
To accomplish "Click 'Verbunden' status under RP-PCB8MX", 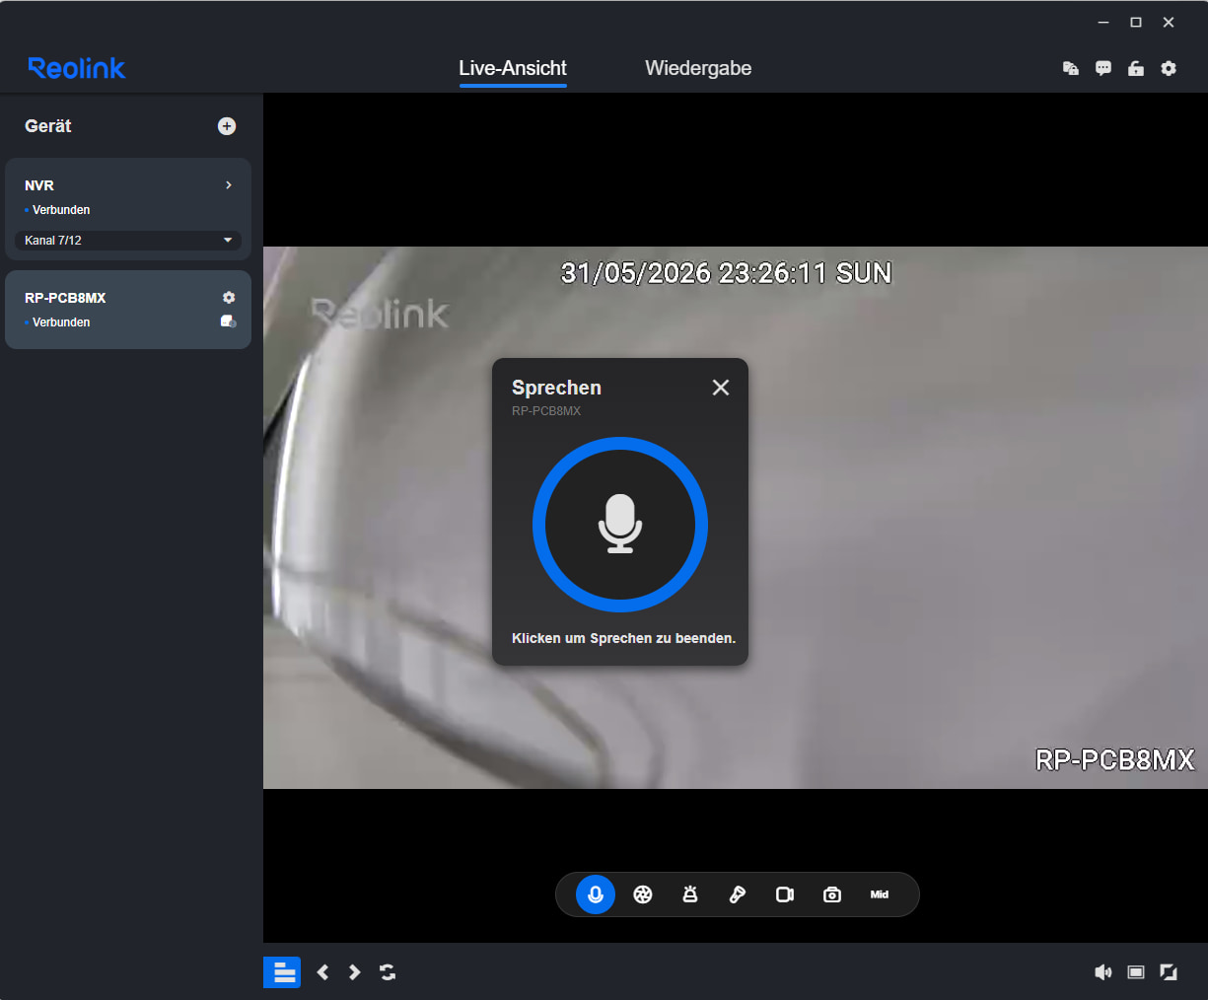I will tap(61, 322).
